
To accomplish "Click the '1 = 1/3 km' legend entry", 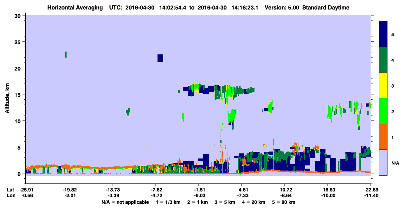I will point(169,202).
